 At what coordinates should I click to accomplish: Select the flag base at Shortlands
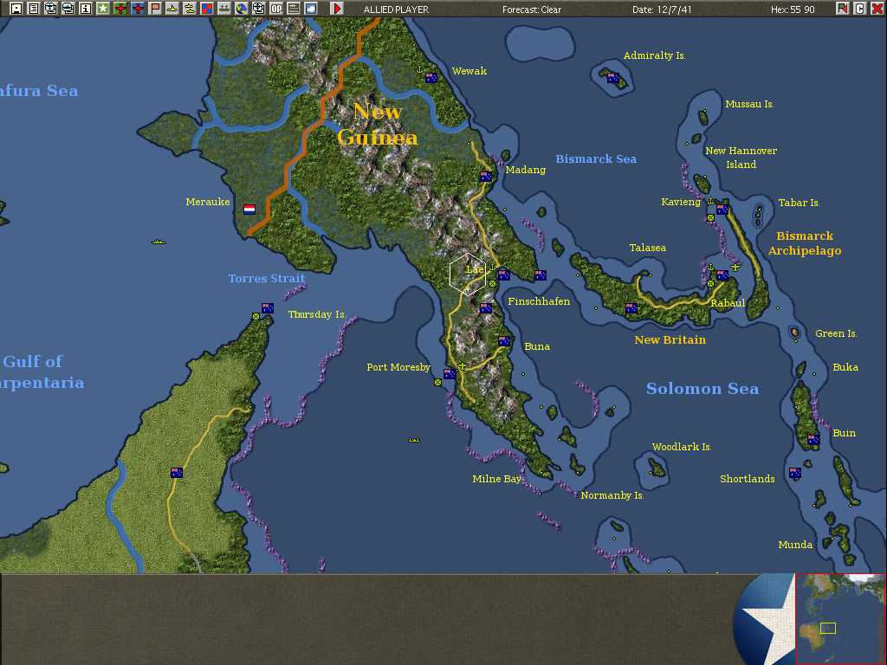coord(795,473)
